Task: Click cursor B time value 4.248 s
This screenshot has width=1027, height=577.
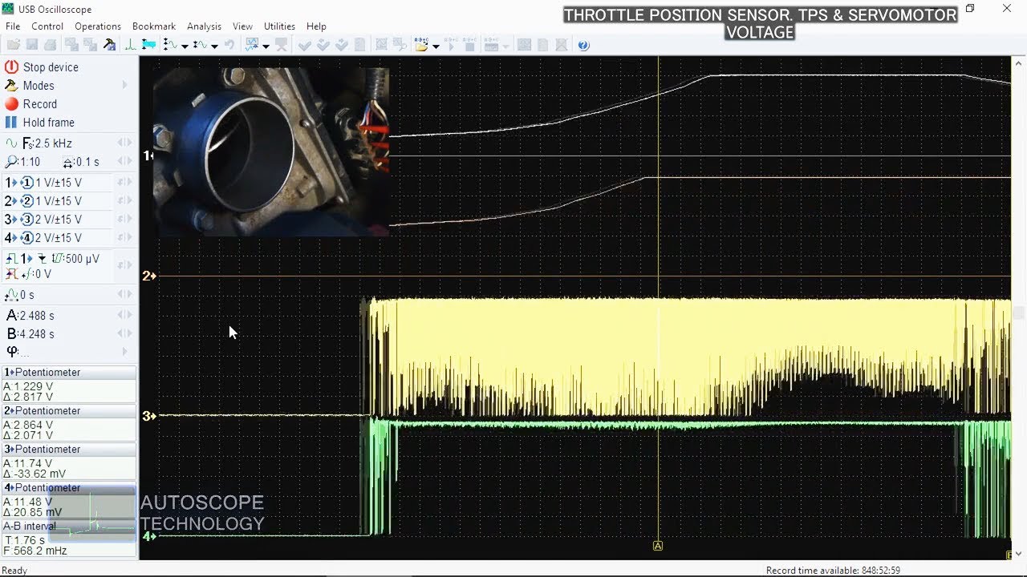Action: point(37,334)
